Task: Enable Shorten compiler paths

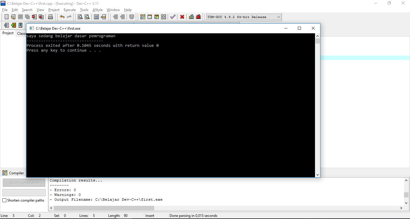Action: [x=4, y=200]
